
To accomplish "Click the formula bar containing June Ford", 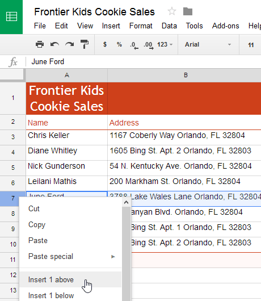I will tap(144, 62).
